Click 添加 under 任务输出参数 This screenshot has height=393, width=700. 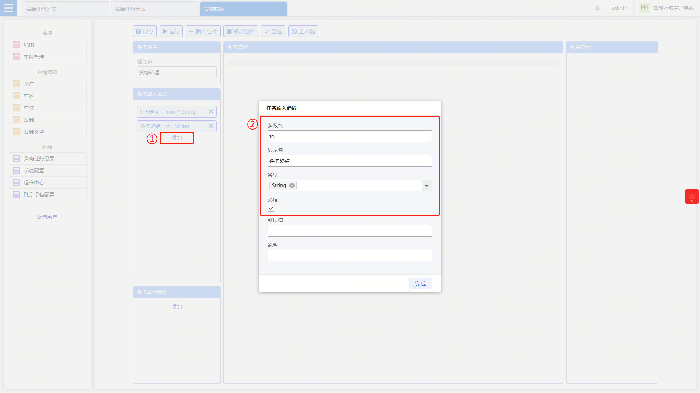tap(177, 306)
